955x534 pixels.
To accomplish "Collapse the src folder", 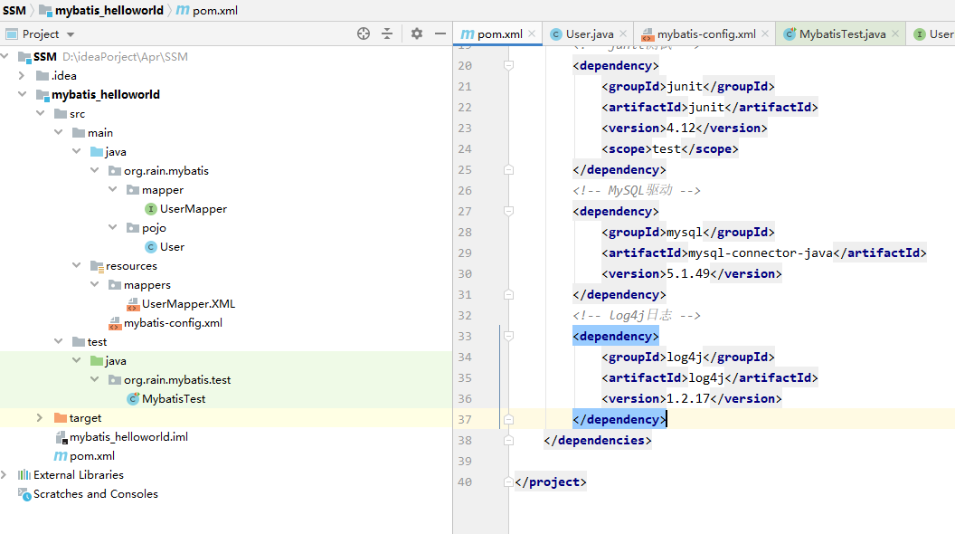I will [40, 113].
